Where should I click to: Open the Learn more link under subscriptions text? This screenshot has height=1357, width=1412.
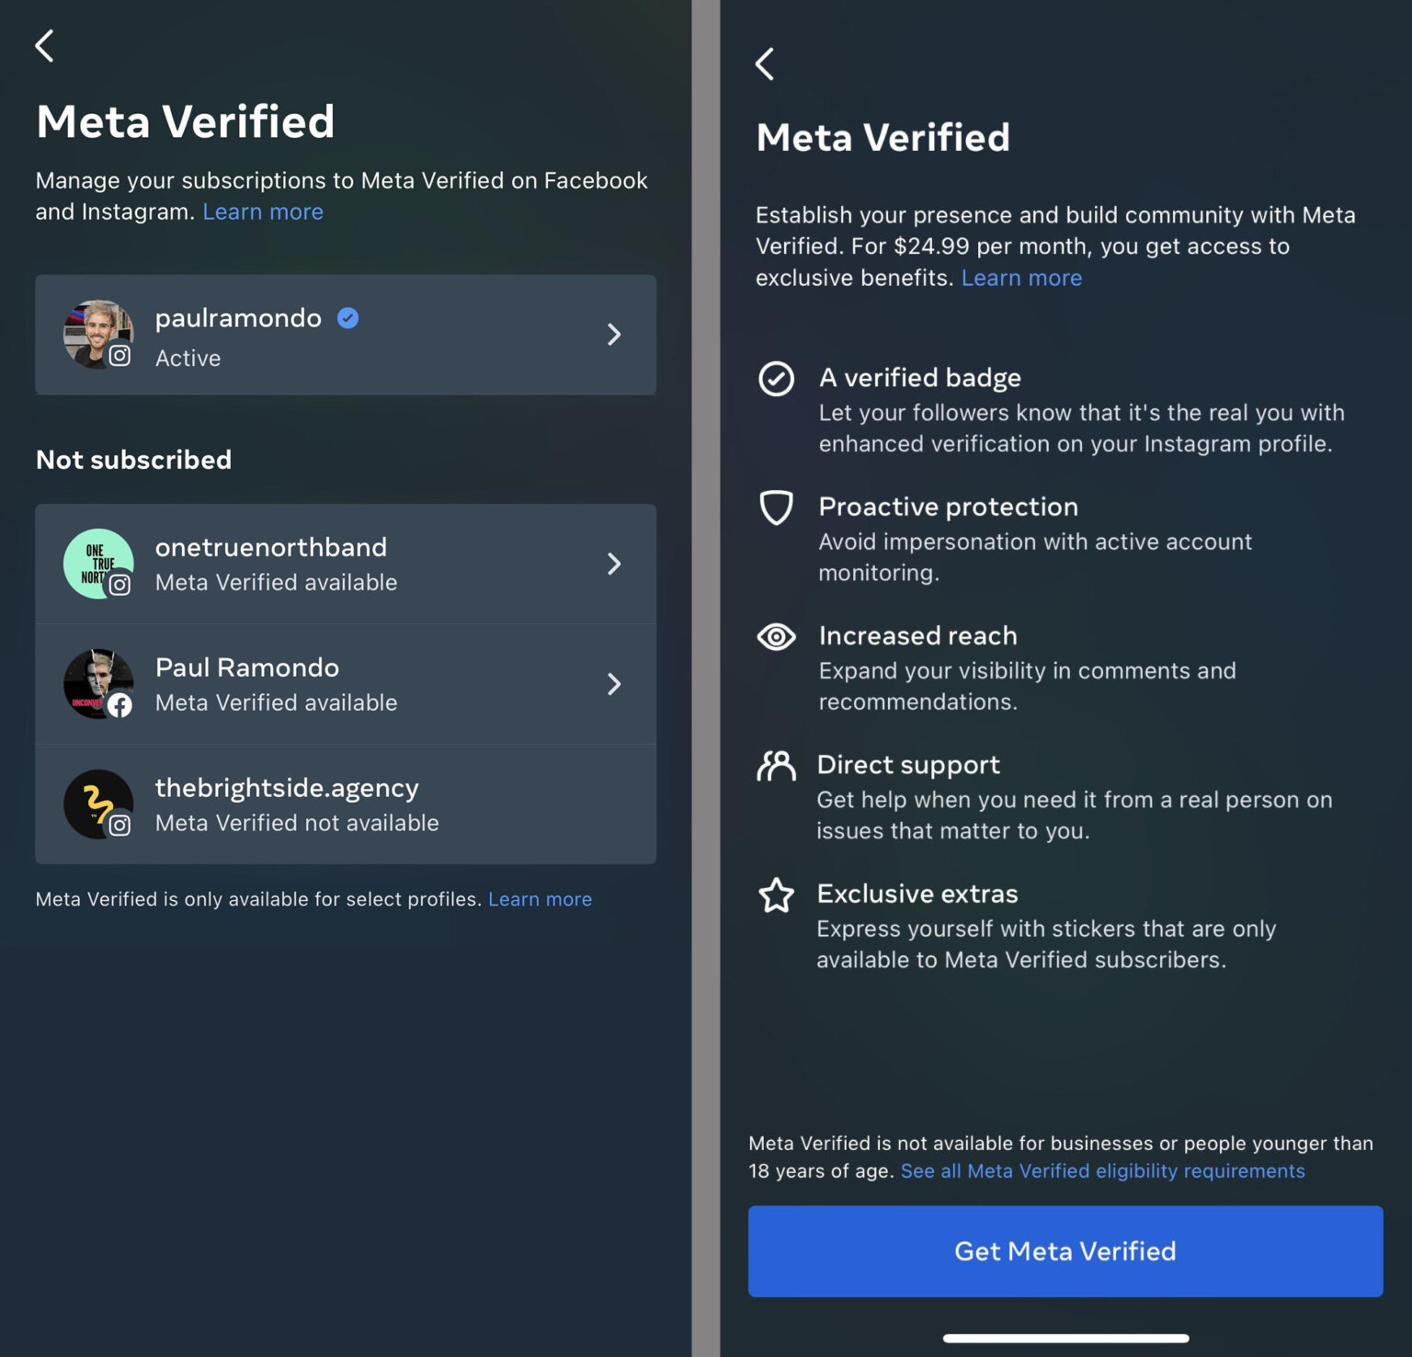(x=263, y=211)
